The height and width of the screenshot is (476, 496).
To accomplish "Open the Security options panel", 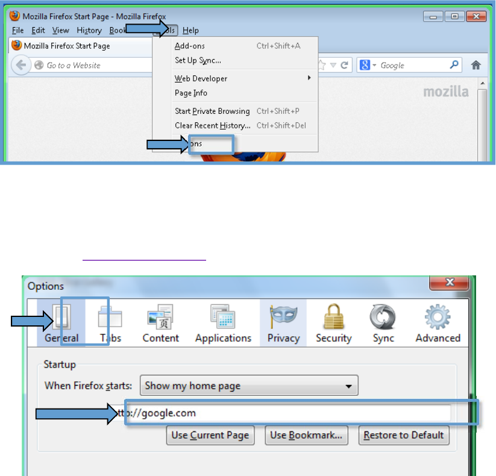I will [334, 323].
